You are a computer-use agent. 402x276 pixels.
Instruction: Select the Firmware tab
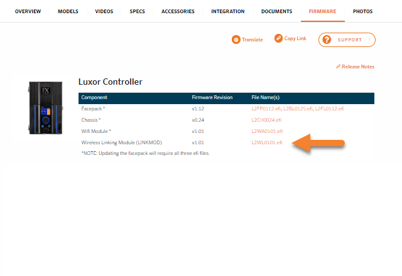[322, 11]
